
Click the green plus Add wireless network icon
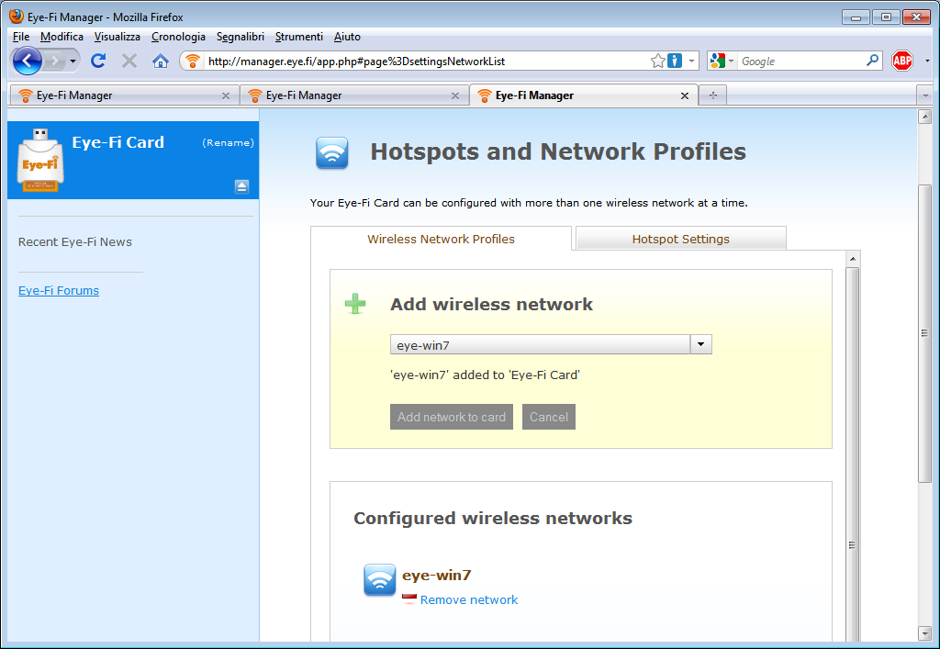click(x=355, y=304)
